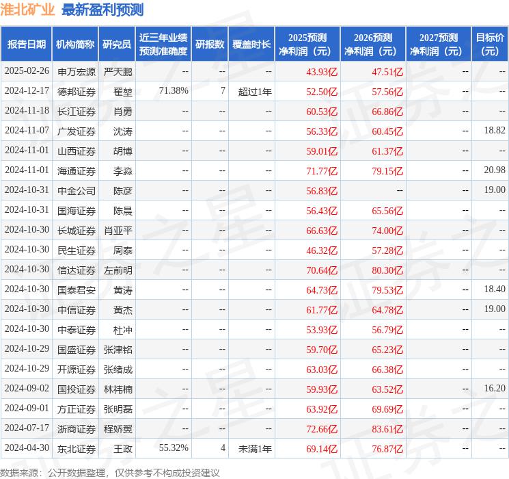Select the 55.32% accuracy value
Screen dimensions: 509x479
point(174,448)
